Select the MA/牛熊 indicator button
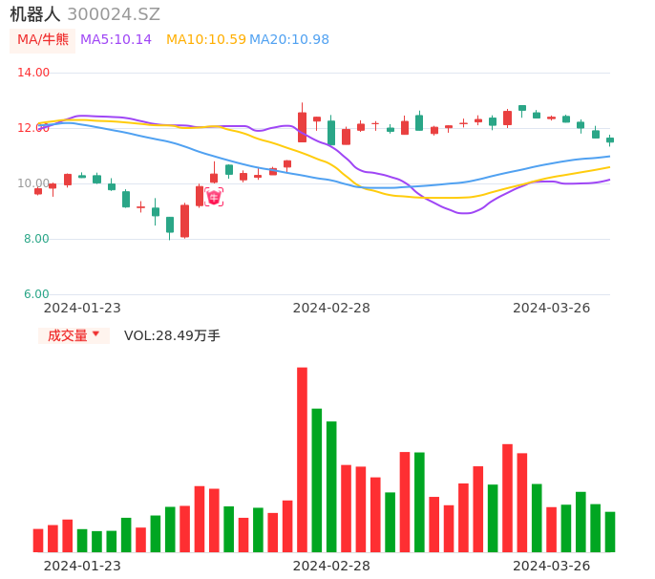Screen dimensions: 655x579 point(42,40)
